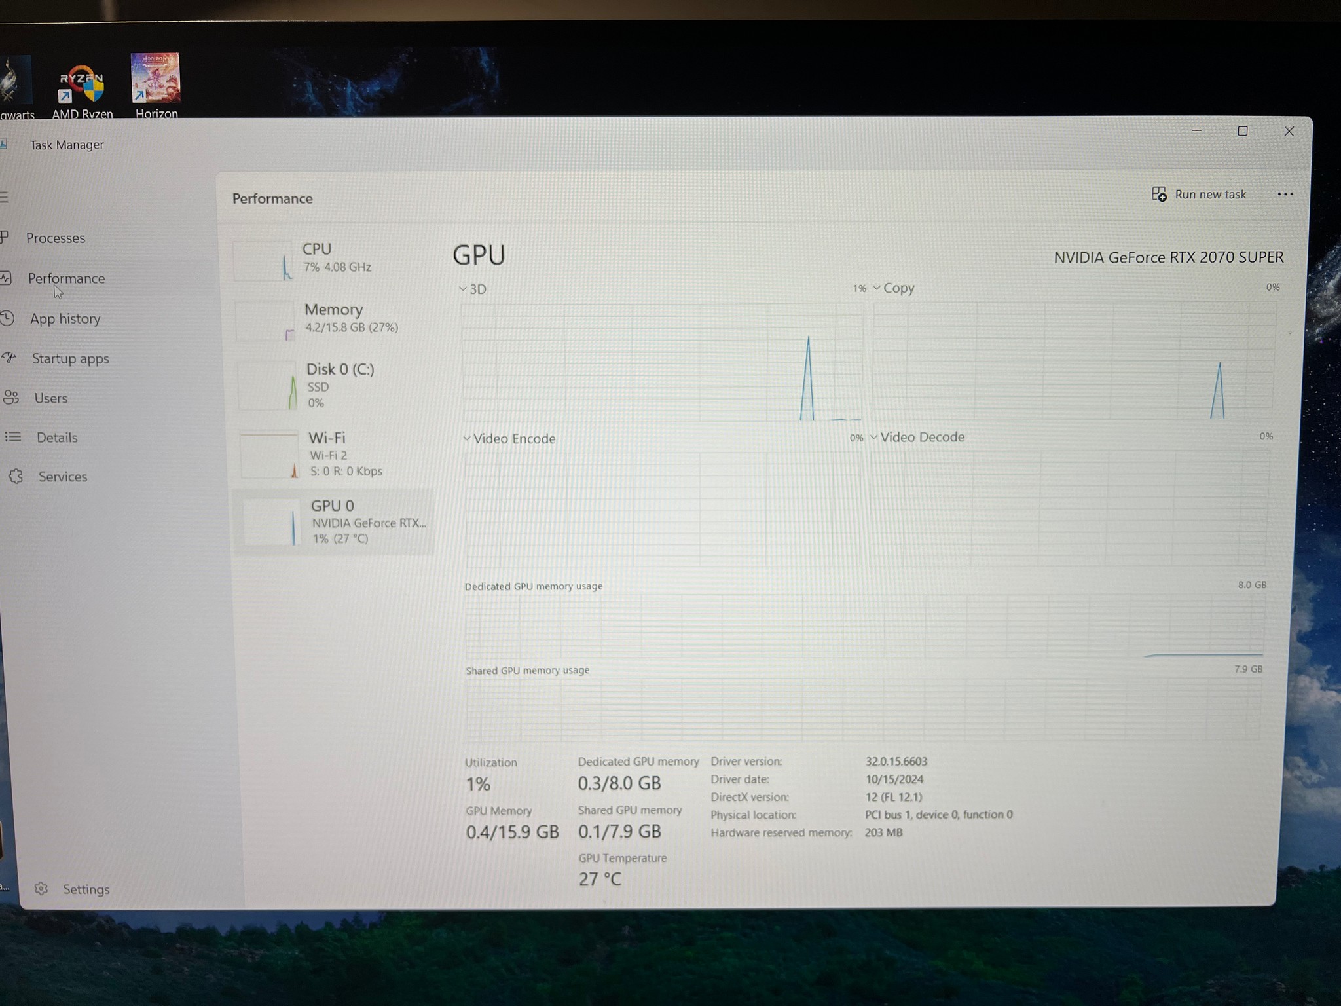The height and width of the screenshot is (1006, 1341).
Task: Select the Startup apps icon
Action: 9,358
